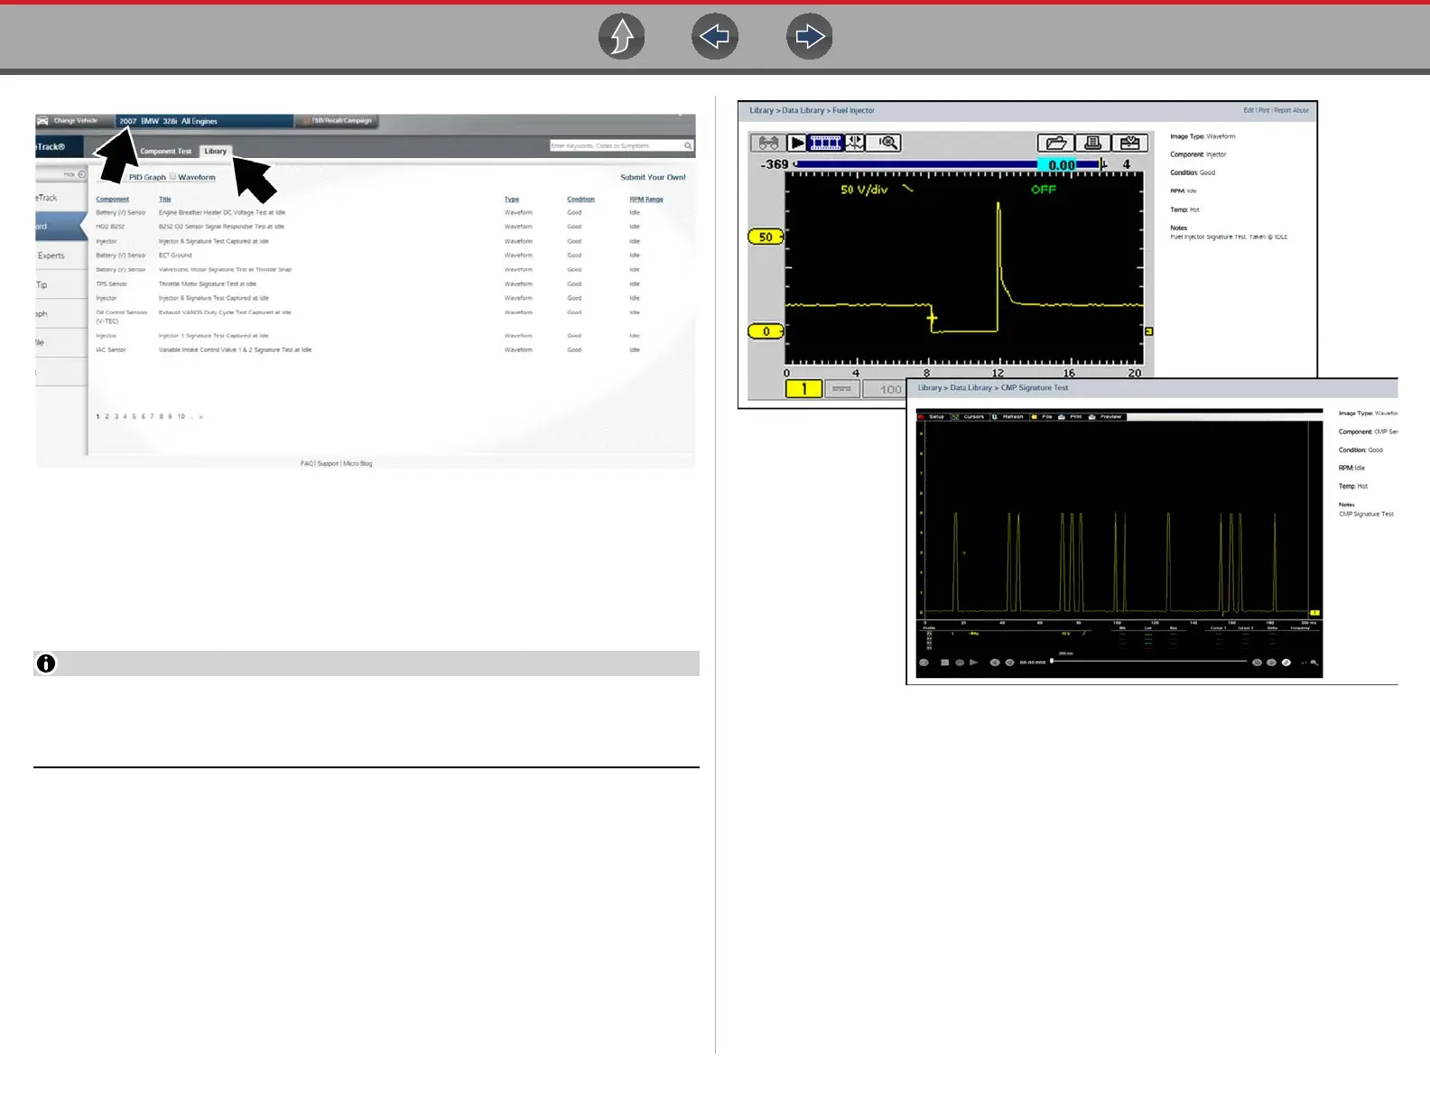This screenshot has height=1105, width=1430.
Task: Go to next page with right arrow
Action: click(x=809, y=37)
